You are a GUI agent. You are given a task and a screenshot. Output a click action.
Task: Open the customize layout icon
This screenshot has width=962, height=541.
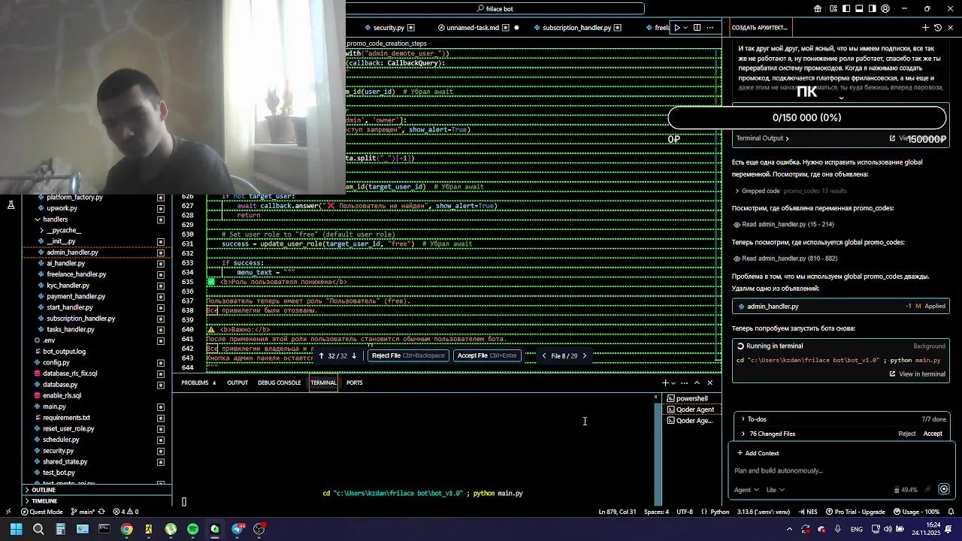point(833,9)
